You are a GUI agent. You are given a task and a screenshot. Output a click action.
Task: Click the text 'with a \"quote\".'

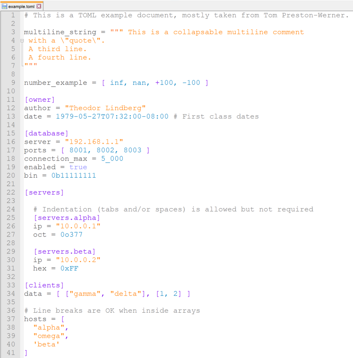[67, 41]
